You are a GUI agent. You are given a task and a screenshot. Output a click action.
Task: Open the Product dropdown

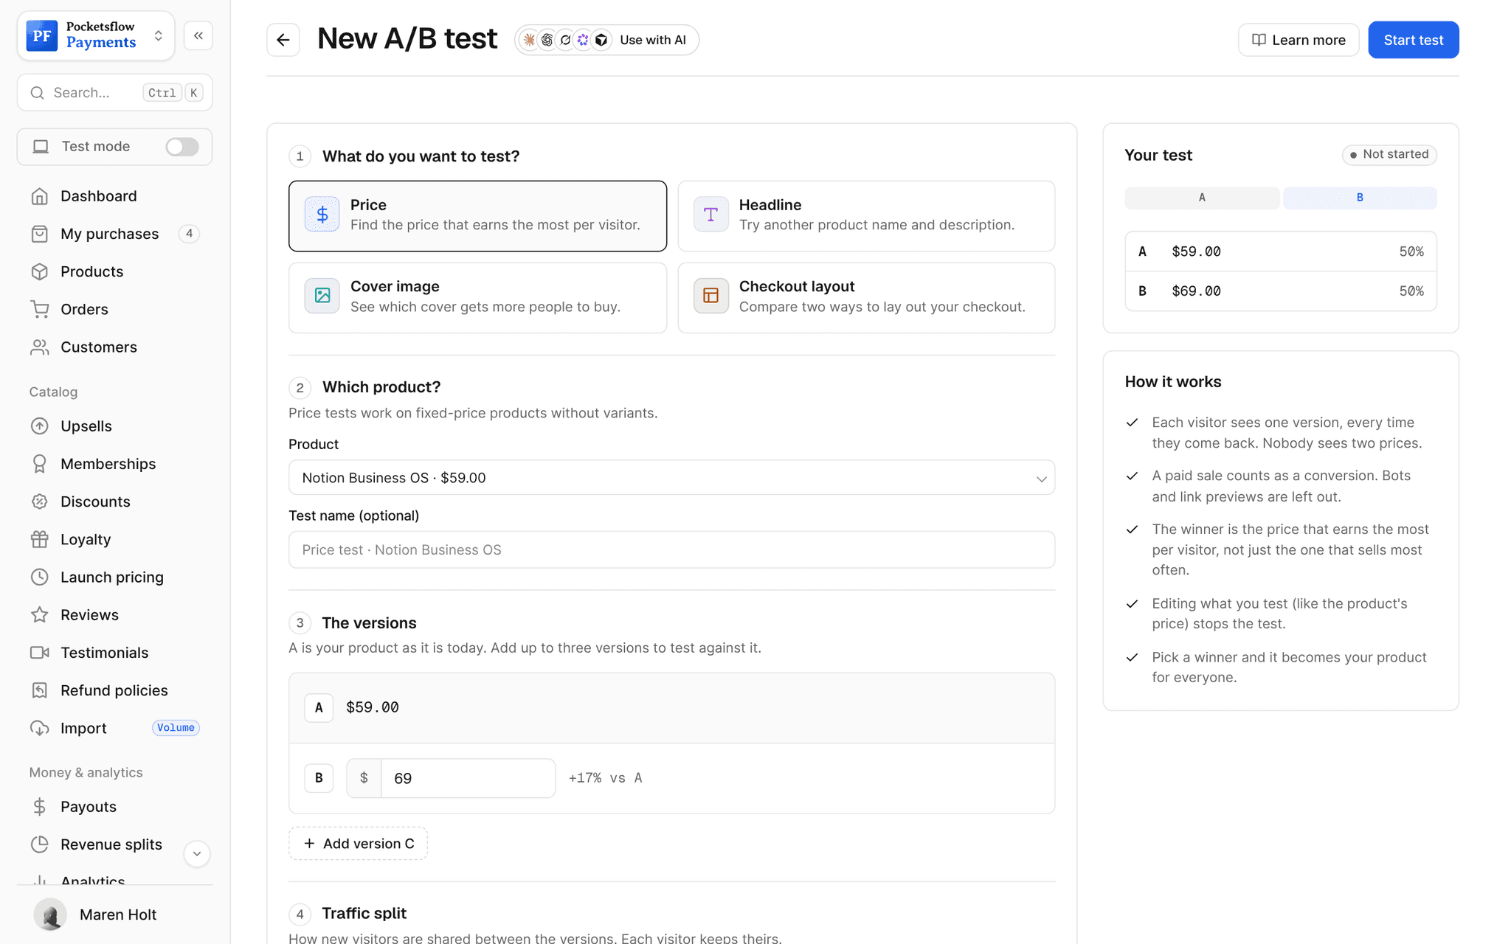[671, 478]
